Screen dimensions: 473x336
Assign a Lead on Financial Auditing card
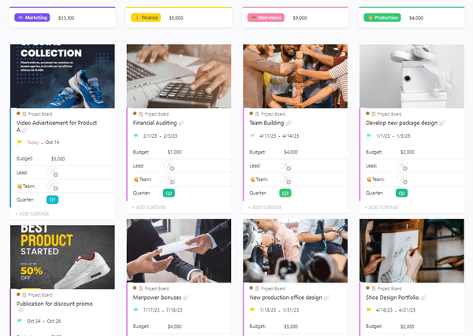169,166
